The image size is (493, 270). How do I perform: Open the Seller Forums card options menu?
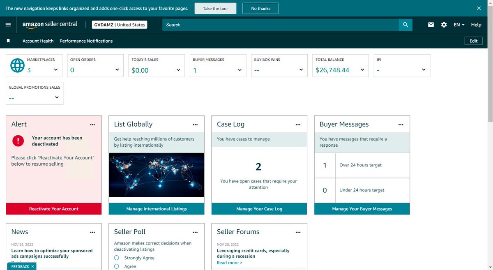pos(298,232)
